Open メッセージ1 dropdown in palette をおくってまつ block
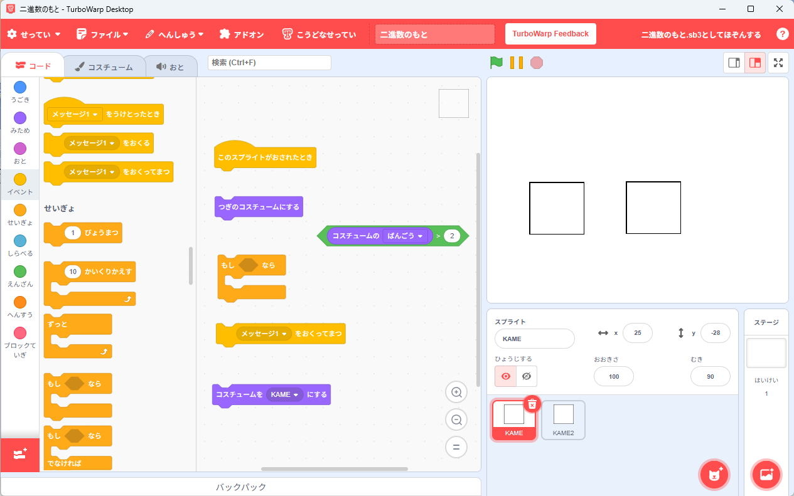This screenshot has width=794, height=496. pyautogui.click(x=92, y=172)
